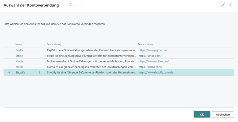Visit the https://www.mollie.com/ link
Screen dimensions: 238x122
click(x=153, y=61)
